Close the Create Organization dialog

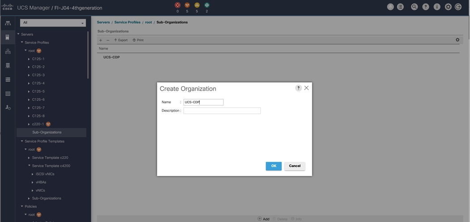[x=306, y=88]
